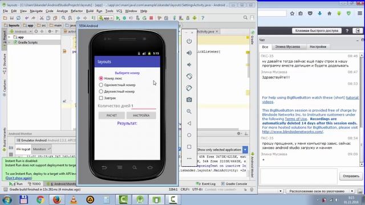The height and width of the screenshot is (205, 365).
Task: Click the phone's hardware home key
Action: click(150, 167)
